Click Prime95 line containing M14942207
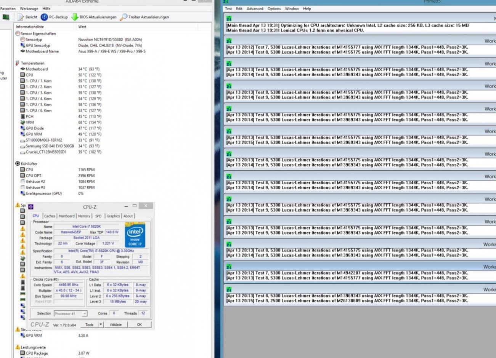496x358 pixels. (347, 273)
